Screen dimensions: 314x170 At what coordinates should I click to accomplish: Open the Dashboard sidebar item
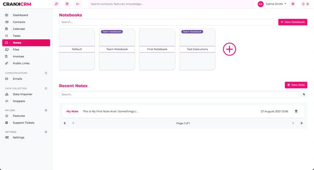pos(26,15)
